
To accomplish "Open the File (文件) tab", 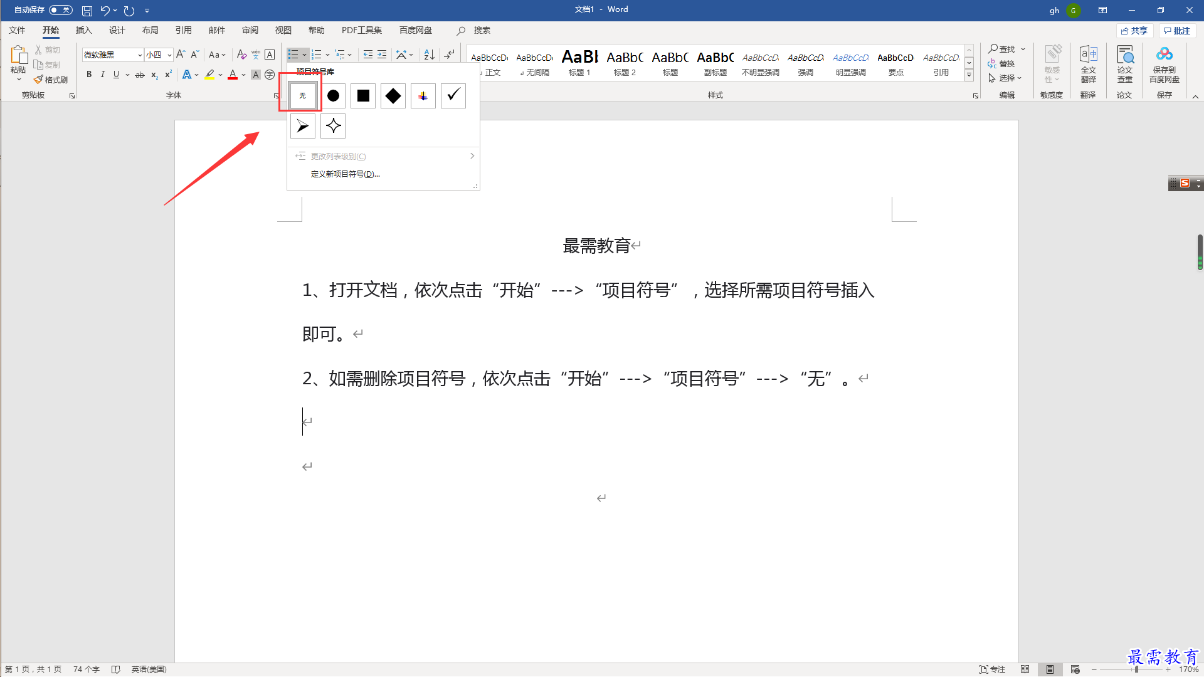I will (x=17, y=30).
